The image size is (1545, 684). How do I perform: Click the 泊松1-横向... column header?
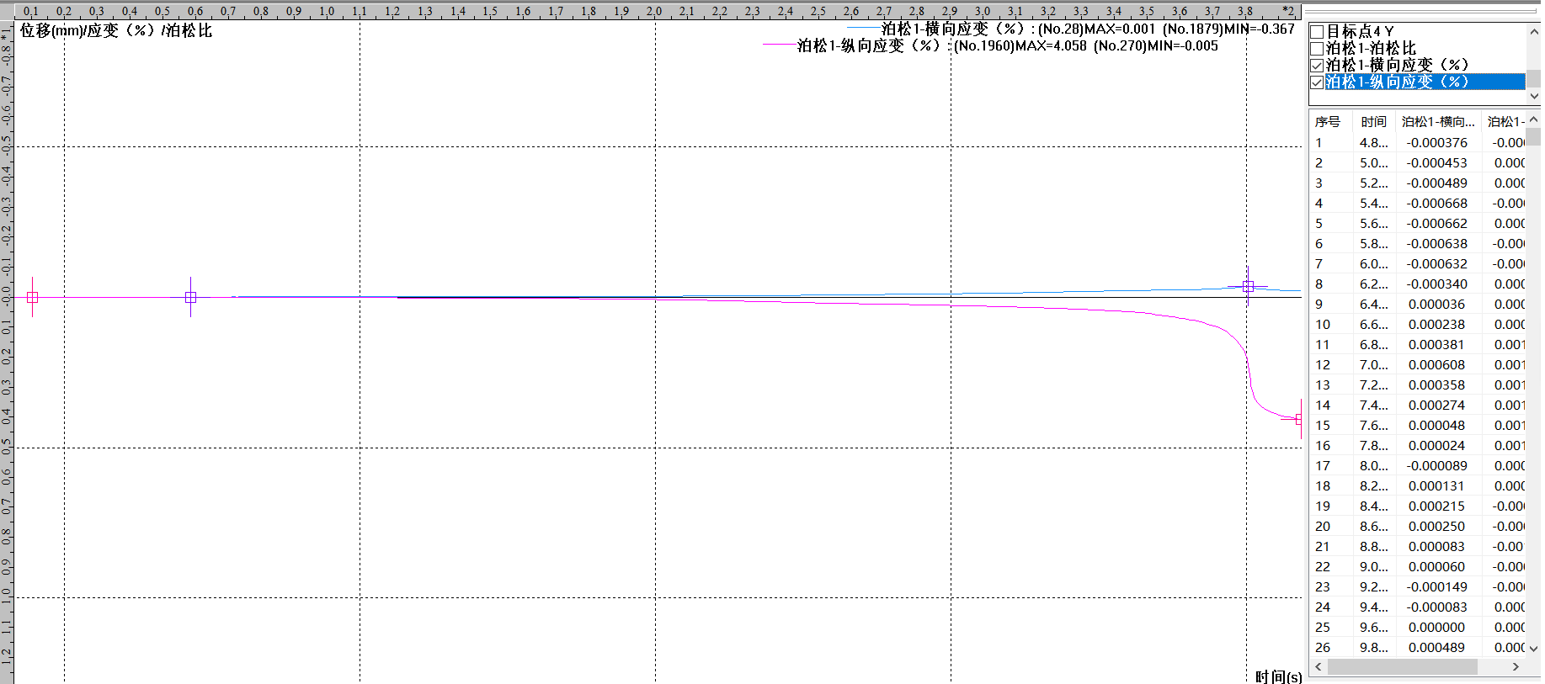(x=1437, y=122)
